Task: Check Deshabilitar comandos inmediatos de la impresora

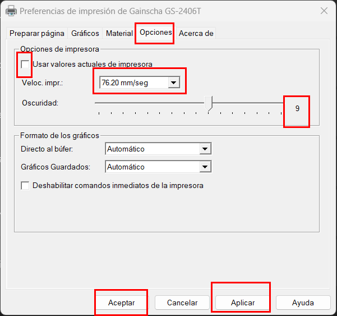Action: (25, 185)
